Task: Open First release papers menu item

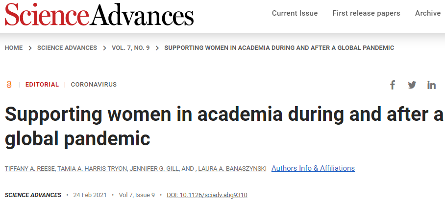Action: (x=367, y=13)
